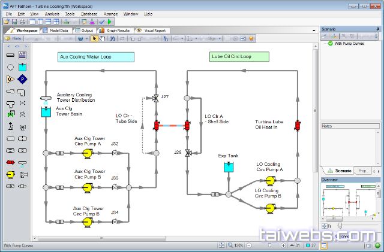Screen dimensions: 384x252
Task: Click the Fit button in Overview
Action: point(327,226)
